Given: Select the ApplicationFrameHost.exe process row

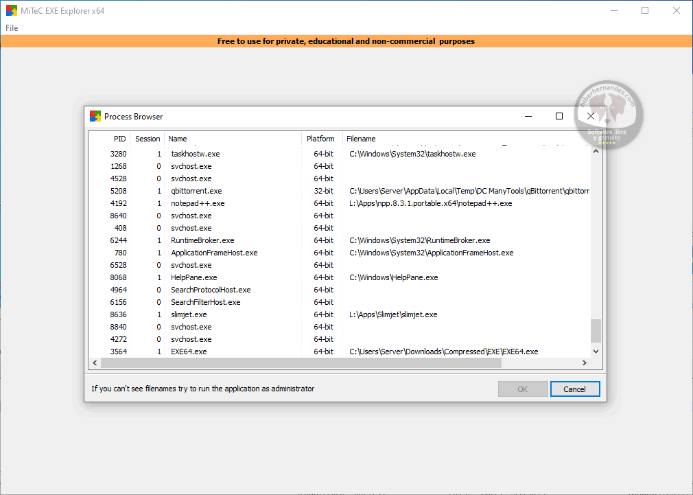Looking at the screenshot, I should tap(340, 253).
